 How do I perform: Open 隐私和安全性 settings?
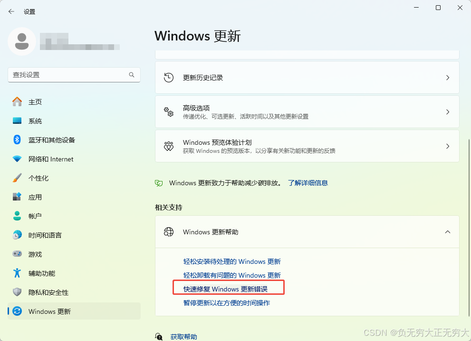(x=74, y=292)
